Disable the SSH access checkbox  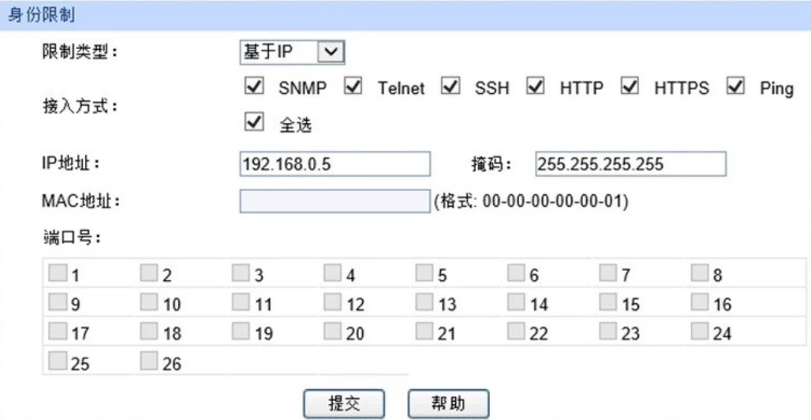tap(450, 87)
